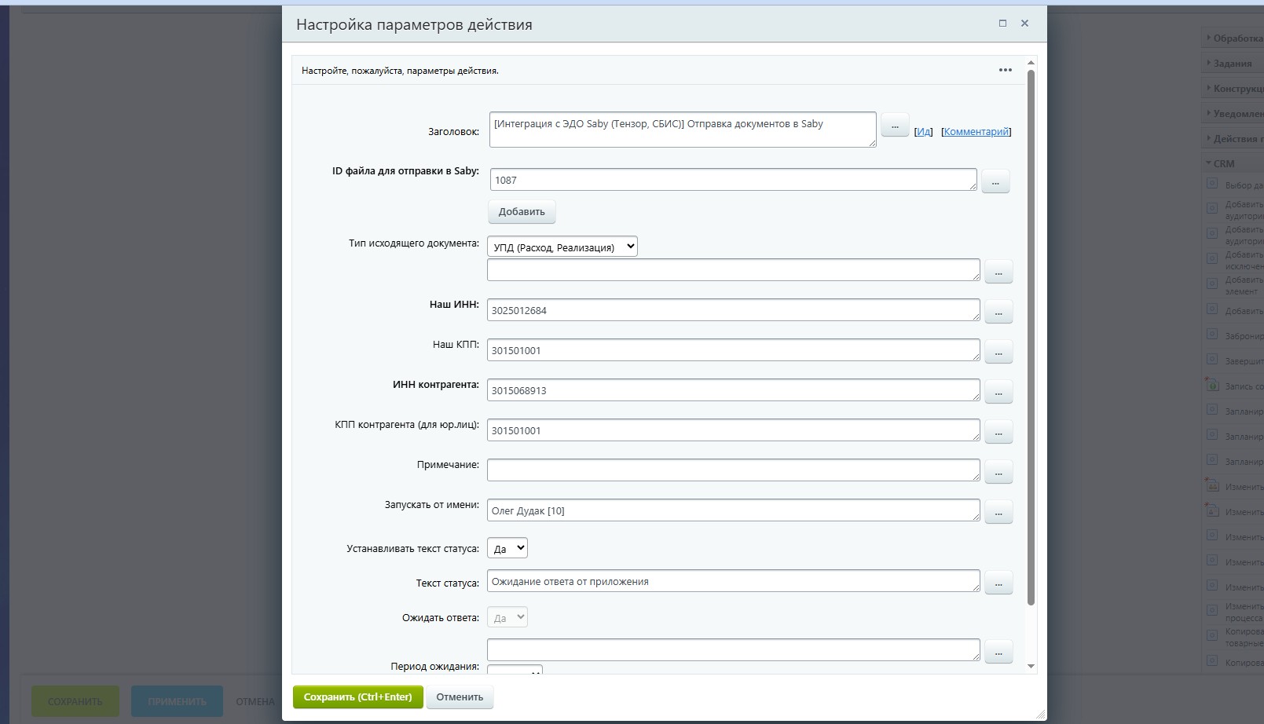Click ellipsis button beside Примечание field
The image size is (1264, 724).
(x=998, y=472)
